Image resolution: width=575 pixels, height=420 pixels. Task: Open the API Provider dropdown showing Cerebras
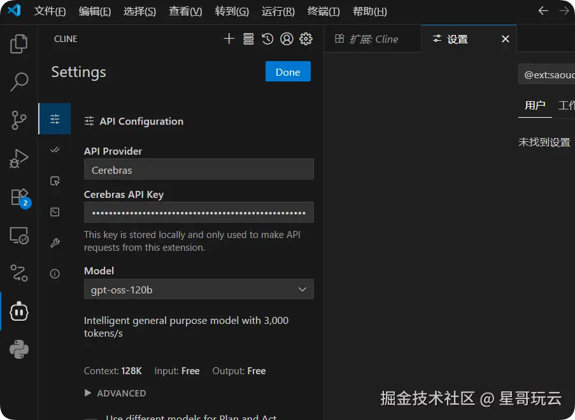(199, 169)
